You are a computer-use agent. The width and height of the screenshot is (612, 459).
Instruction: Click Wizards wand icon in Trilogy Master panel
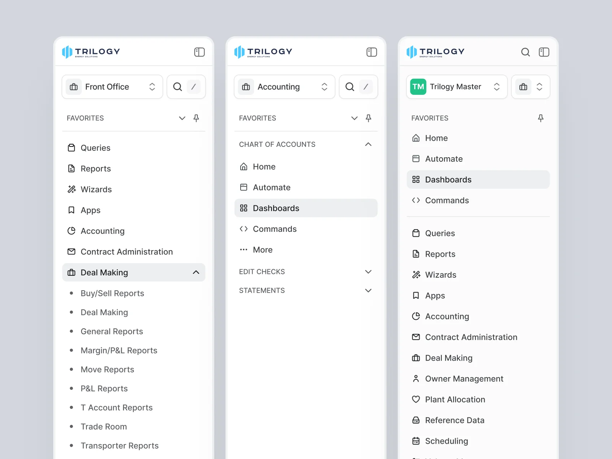[x=416, y=275]
